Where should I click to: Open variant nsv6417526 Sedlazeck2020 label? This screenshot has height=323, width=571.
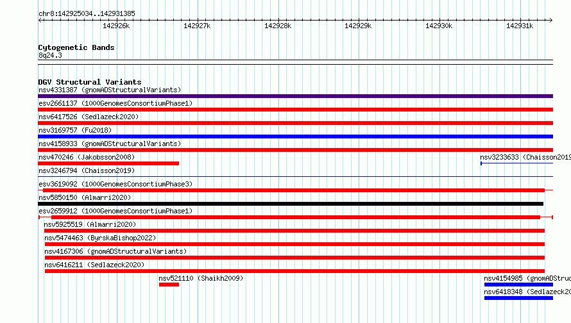(x=89, y=117)
